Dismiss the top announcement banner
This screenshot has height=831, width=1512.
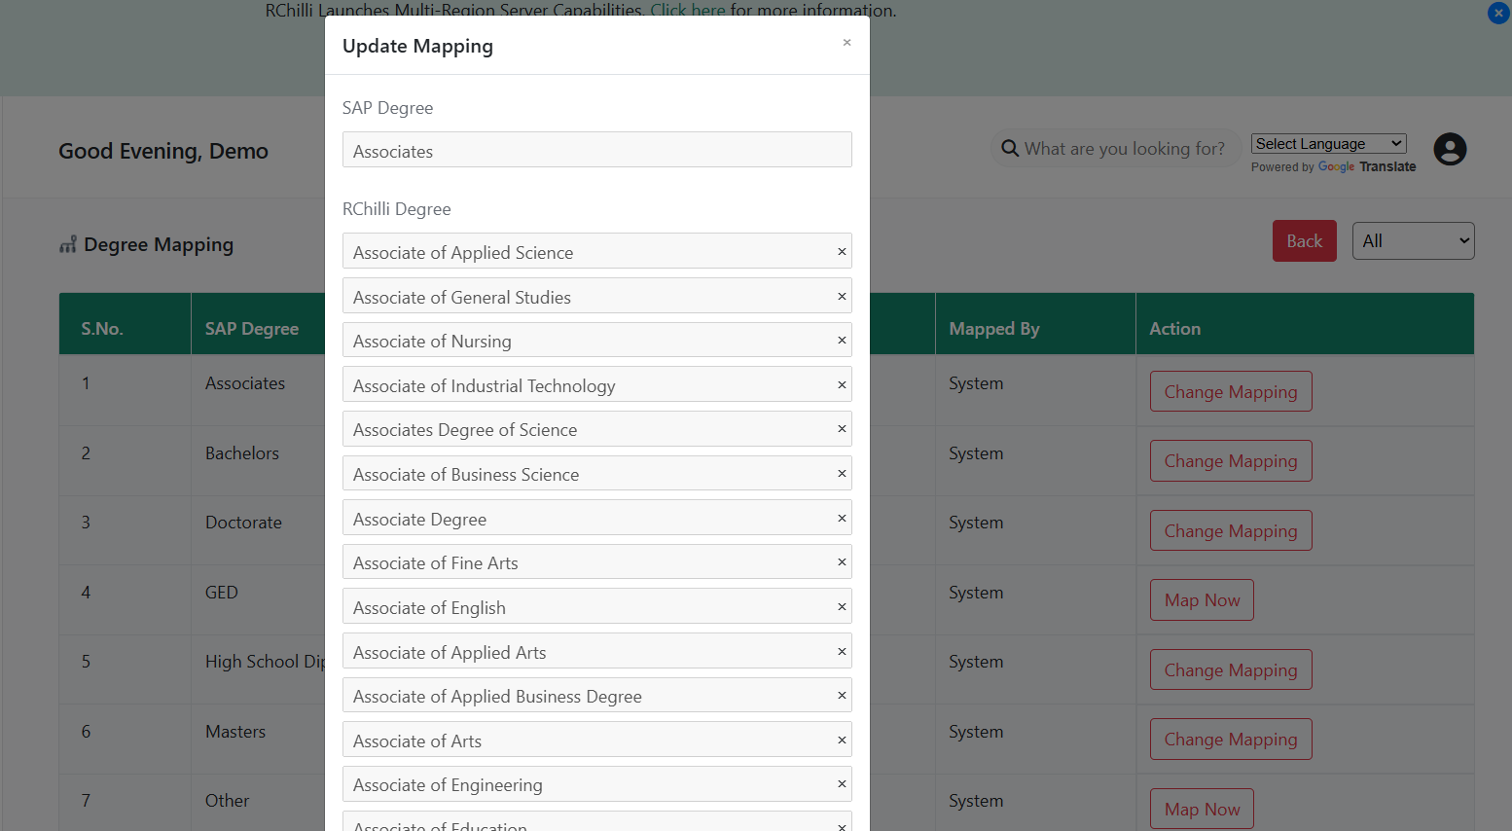coord(1498,14)
